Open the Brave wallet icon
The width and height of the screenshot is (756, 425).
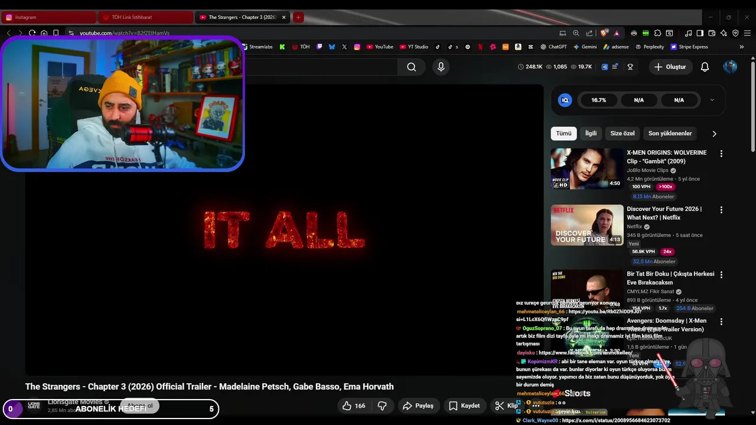point(712,33)
